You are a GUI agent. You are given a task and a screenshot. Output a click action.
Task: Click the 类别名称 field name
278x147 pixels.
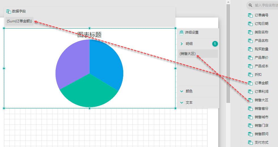pos(262,32)
